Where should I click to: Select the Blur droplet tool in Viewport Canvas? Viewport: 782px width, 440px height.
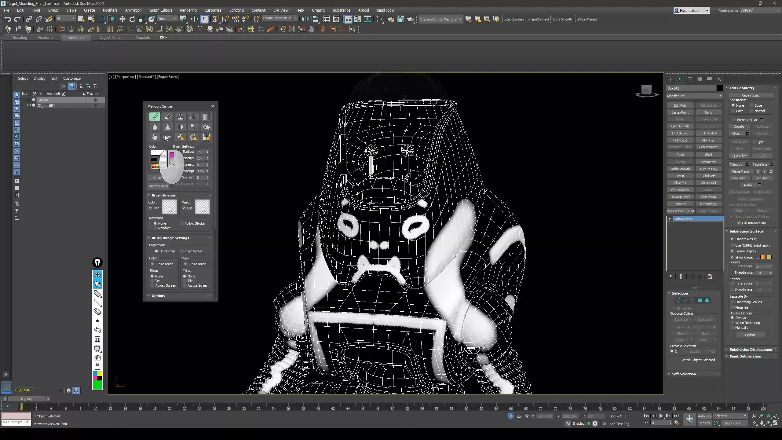(155, 127)
